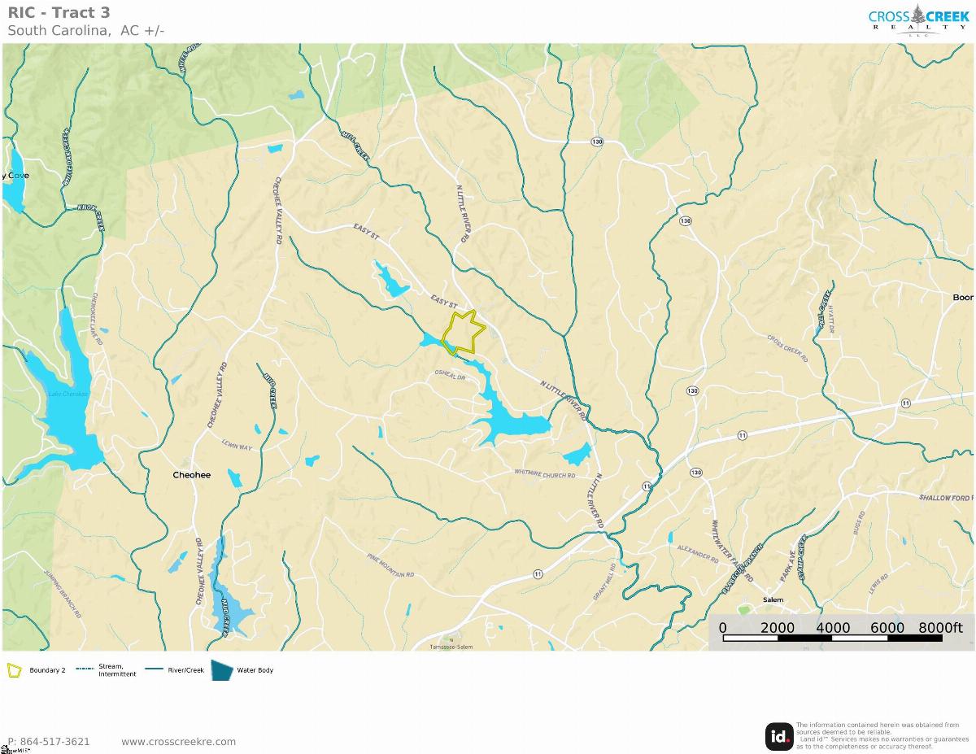Click the Oshea Dr road label
Screen dimensions: 976x754
point(450,376)
